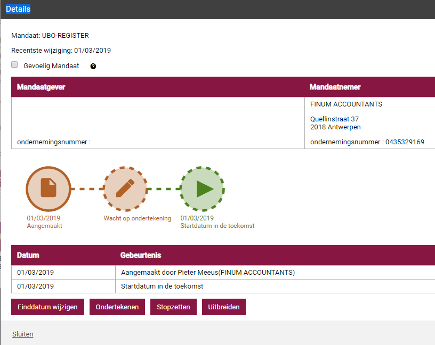
Task: Click the Details title bar heading
Action: [x=18, y=9]
